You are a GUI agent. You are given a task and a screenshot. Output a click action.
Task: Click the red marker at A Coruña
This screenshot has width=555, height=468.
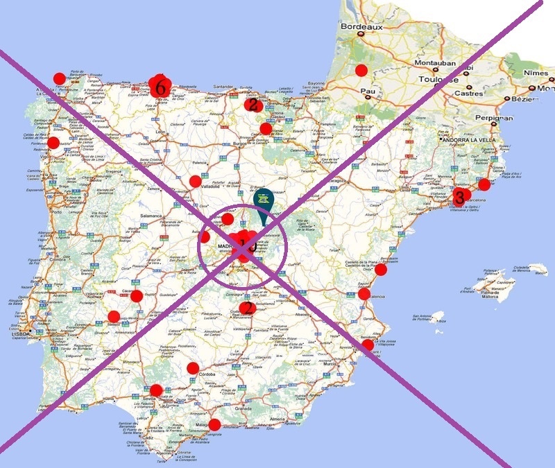(x=60, y=78)
